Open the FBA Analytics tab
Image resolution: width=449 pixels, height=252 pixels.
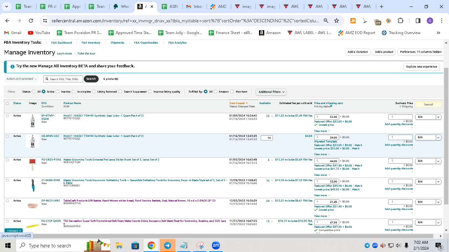tap(177, 43)
